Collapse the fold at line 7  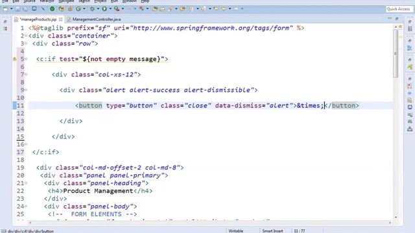(x=26, y=75)
